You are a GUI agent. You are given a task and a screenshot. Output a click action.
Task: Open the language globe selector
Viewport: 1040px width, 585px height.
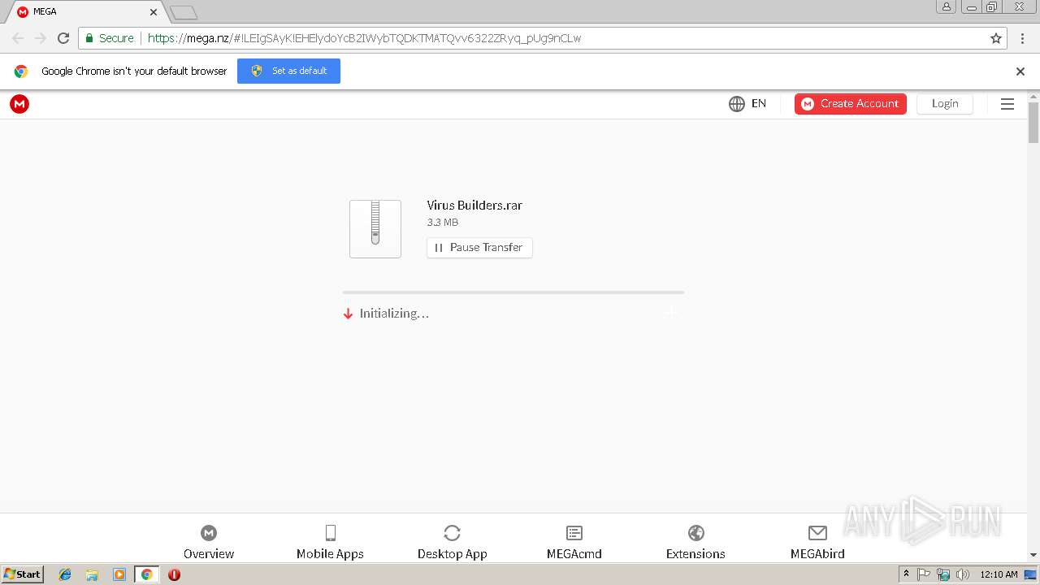(x=737, y=104)
